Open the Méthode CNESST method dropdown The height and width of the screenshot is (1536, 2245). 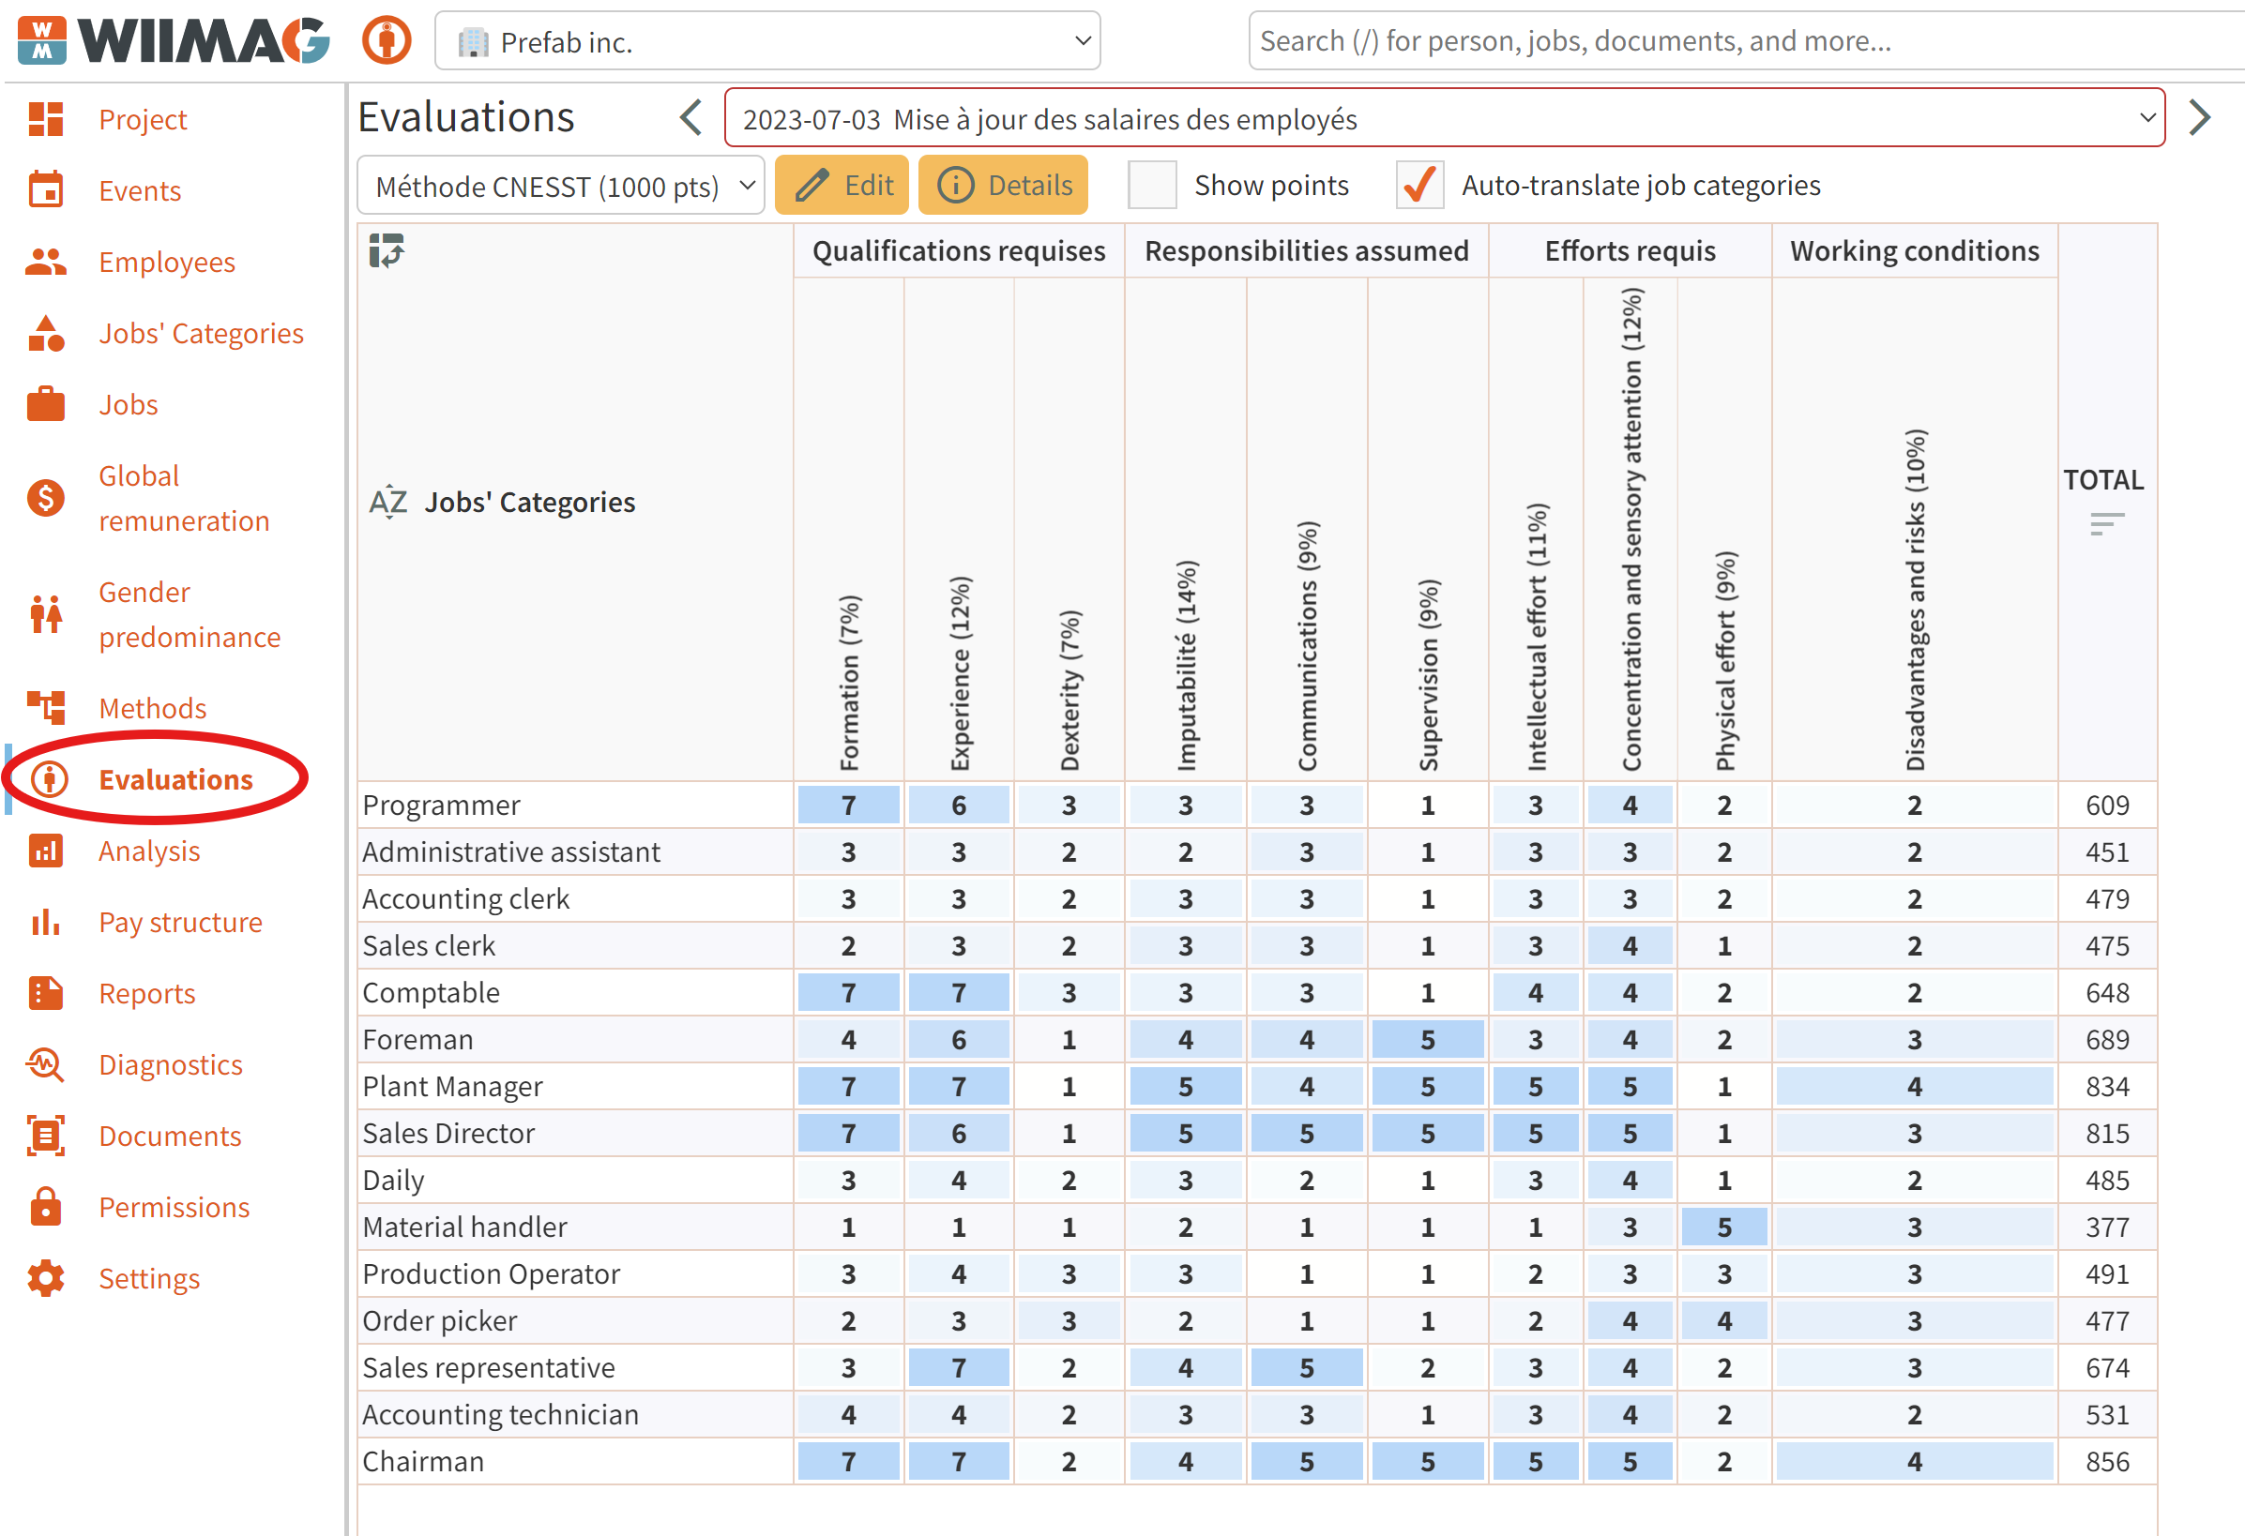[x=560, y=186]
